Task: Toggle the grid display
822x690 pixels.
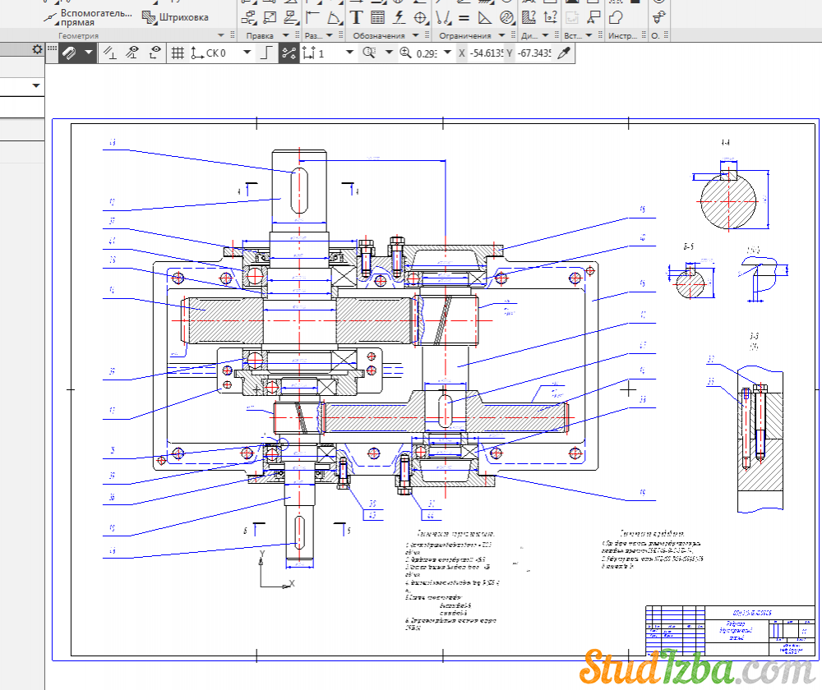Action: pos(177,53)
